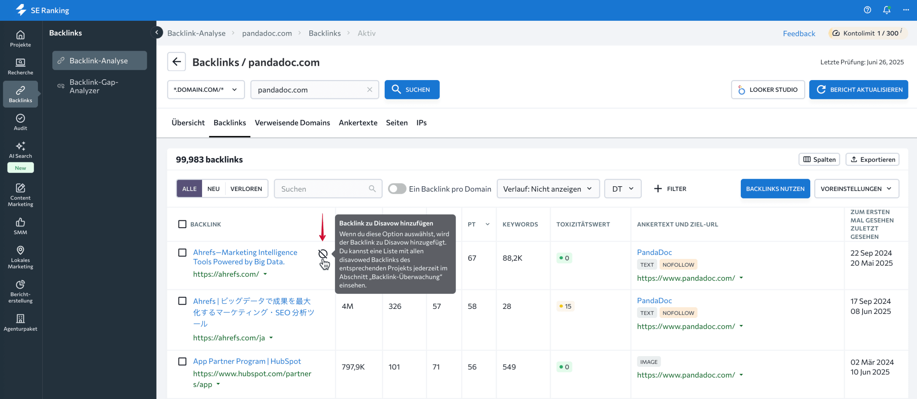The image size is (917, 399).
Task: Open the *.DOMAIN.COM/* dropdown
Action: coord(206,90)
